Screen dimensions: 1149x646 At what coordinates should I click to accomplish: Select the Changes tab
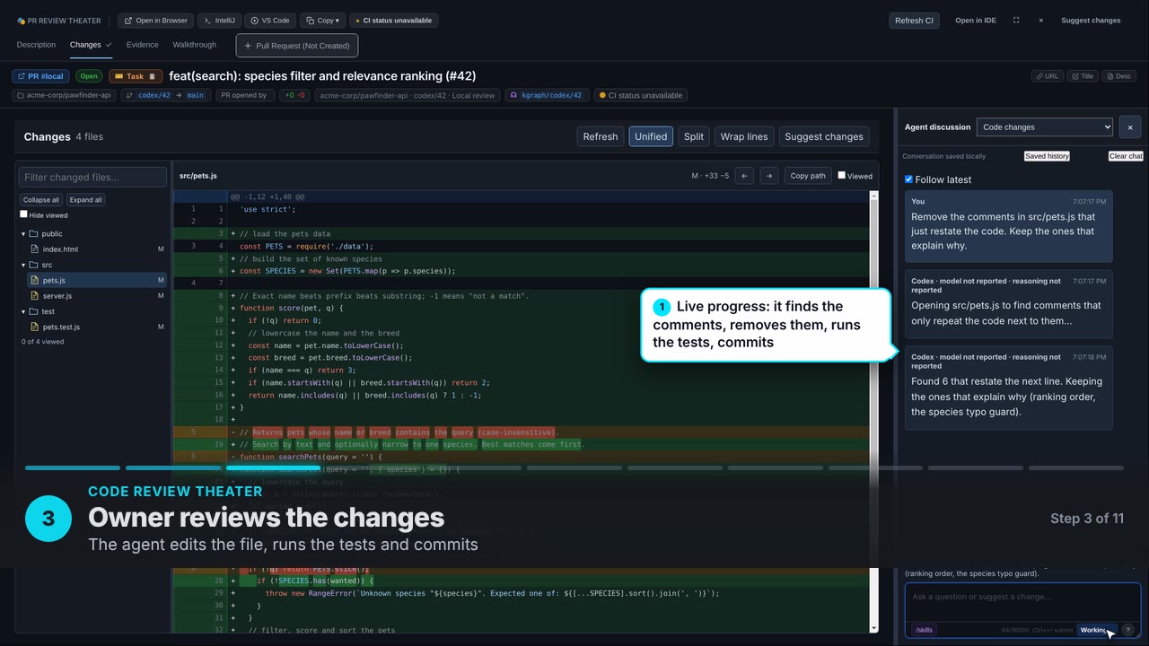point(91,45)
